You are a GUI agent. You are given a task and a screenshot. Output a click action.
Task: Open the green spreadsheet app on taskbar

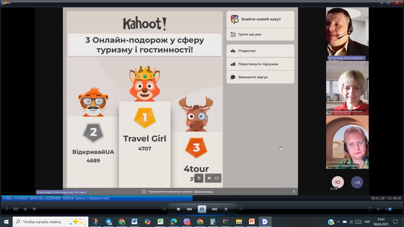coord(161,222)
